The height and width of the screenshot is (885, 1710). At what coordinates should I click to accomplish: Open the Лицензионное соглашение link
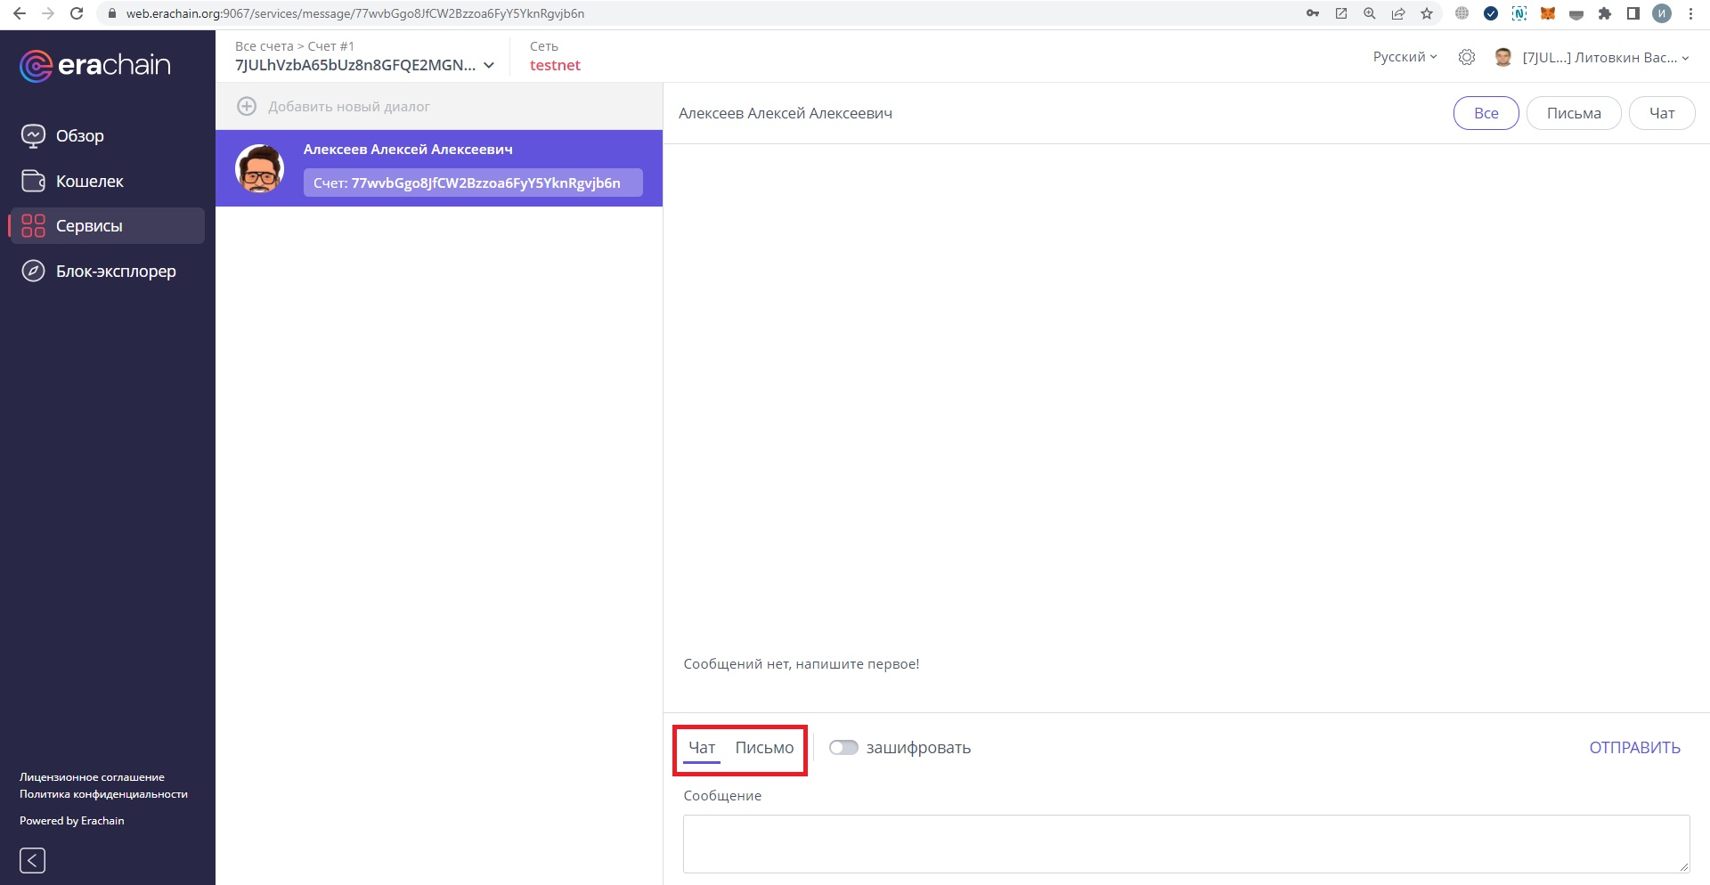click(92, 777)
